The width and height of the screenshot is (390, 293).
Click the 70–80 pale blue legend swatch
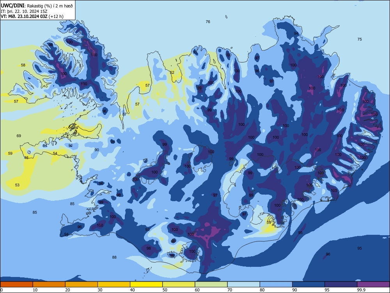[x=243, y=284]
